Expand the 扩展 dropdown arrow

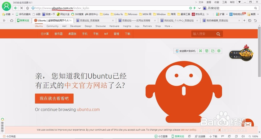[x=227, y=14]
